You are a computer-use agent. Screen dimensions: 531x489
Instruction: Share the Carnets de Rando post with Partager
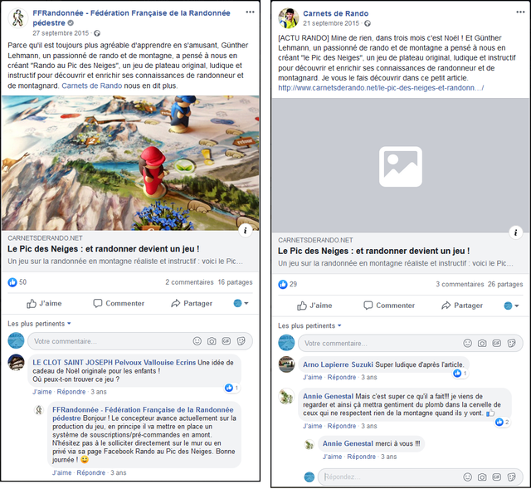[462, 306]
